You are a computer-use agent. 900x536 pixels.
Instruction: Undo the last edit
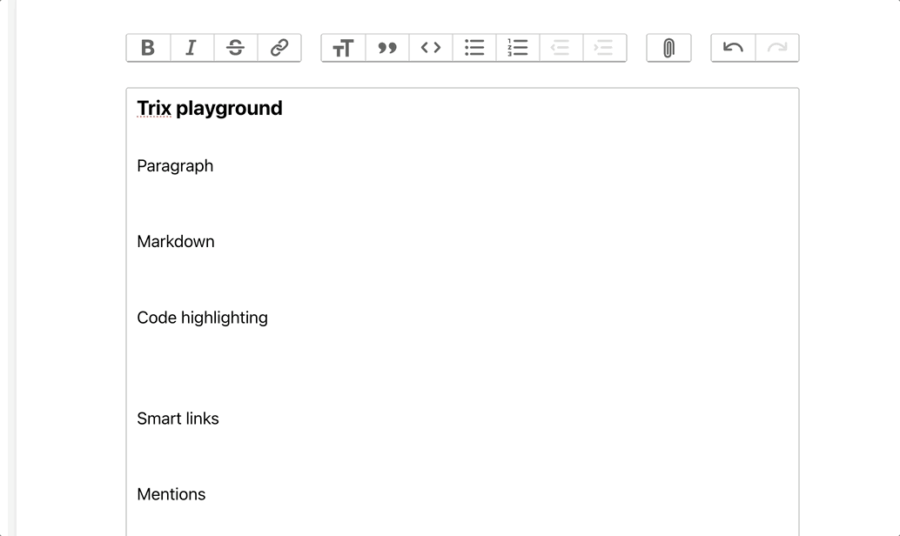click(733, 48)
